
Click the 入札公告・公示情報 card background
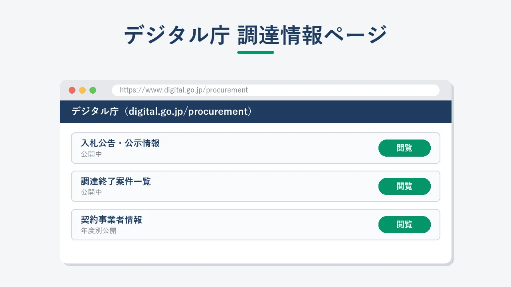tap(255, 148)
